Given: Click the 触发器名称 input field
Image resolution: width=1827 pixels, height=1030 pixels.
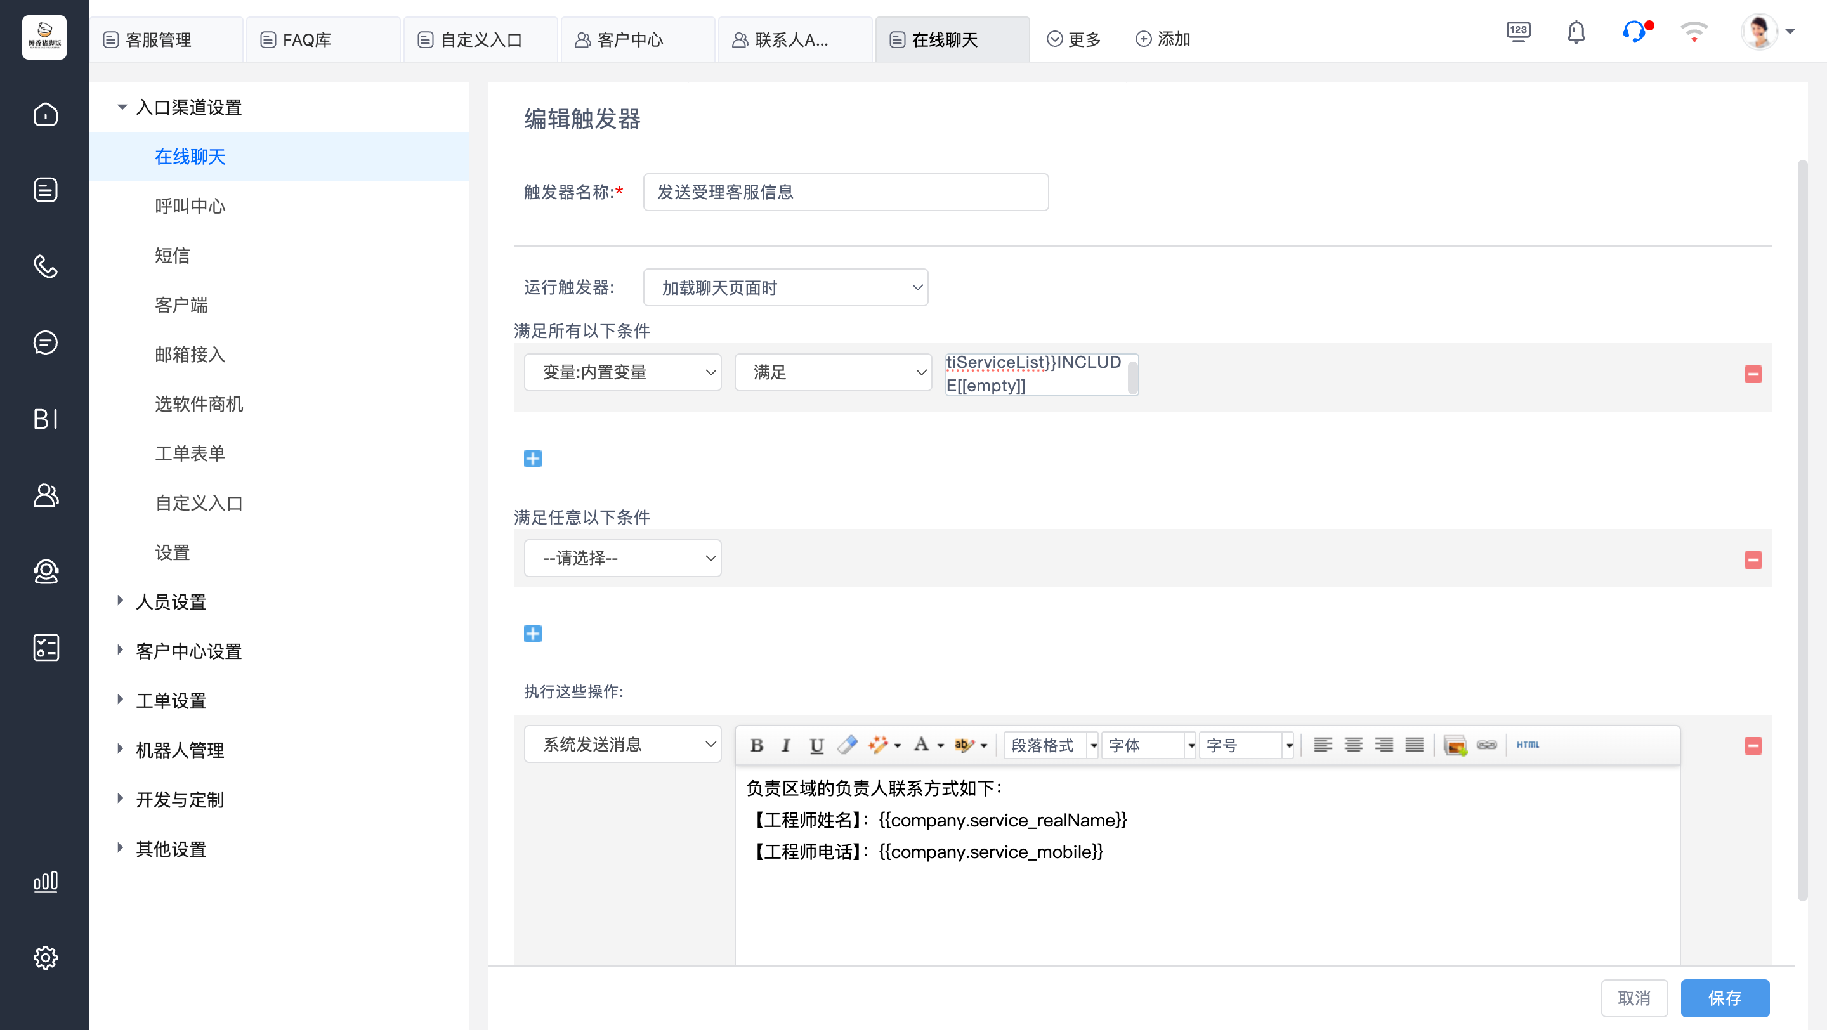Looking at the screenshot, I should [x=846, y=192].
